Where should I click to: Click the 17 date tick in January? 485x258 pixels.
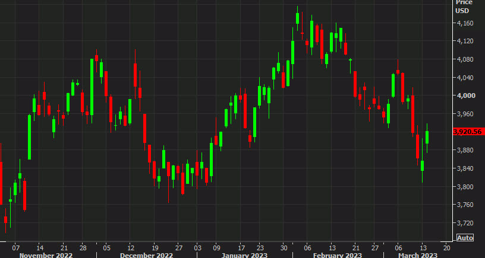[x=240, y=247]
